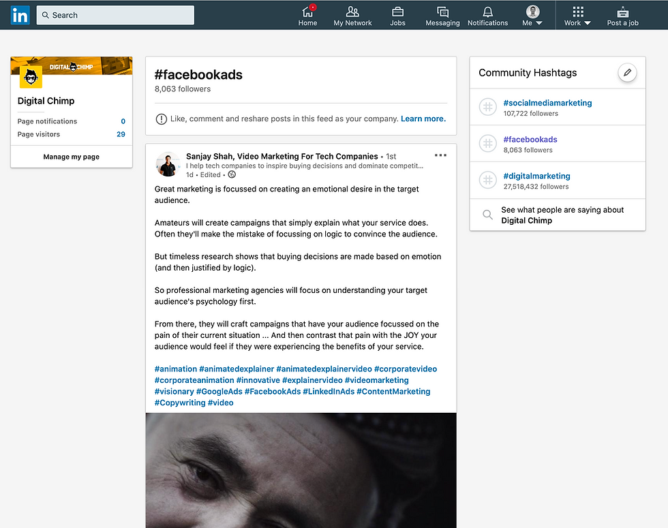Edit Community Hashtags with pencil icon
Image resolution: width=668 pixels, height=528 pixels.
point(627,73)
